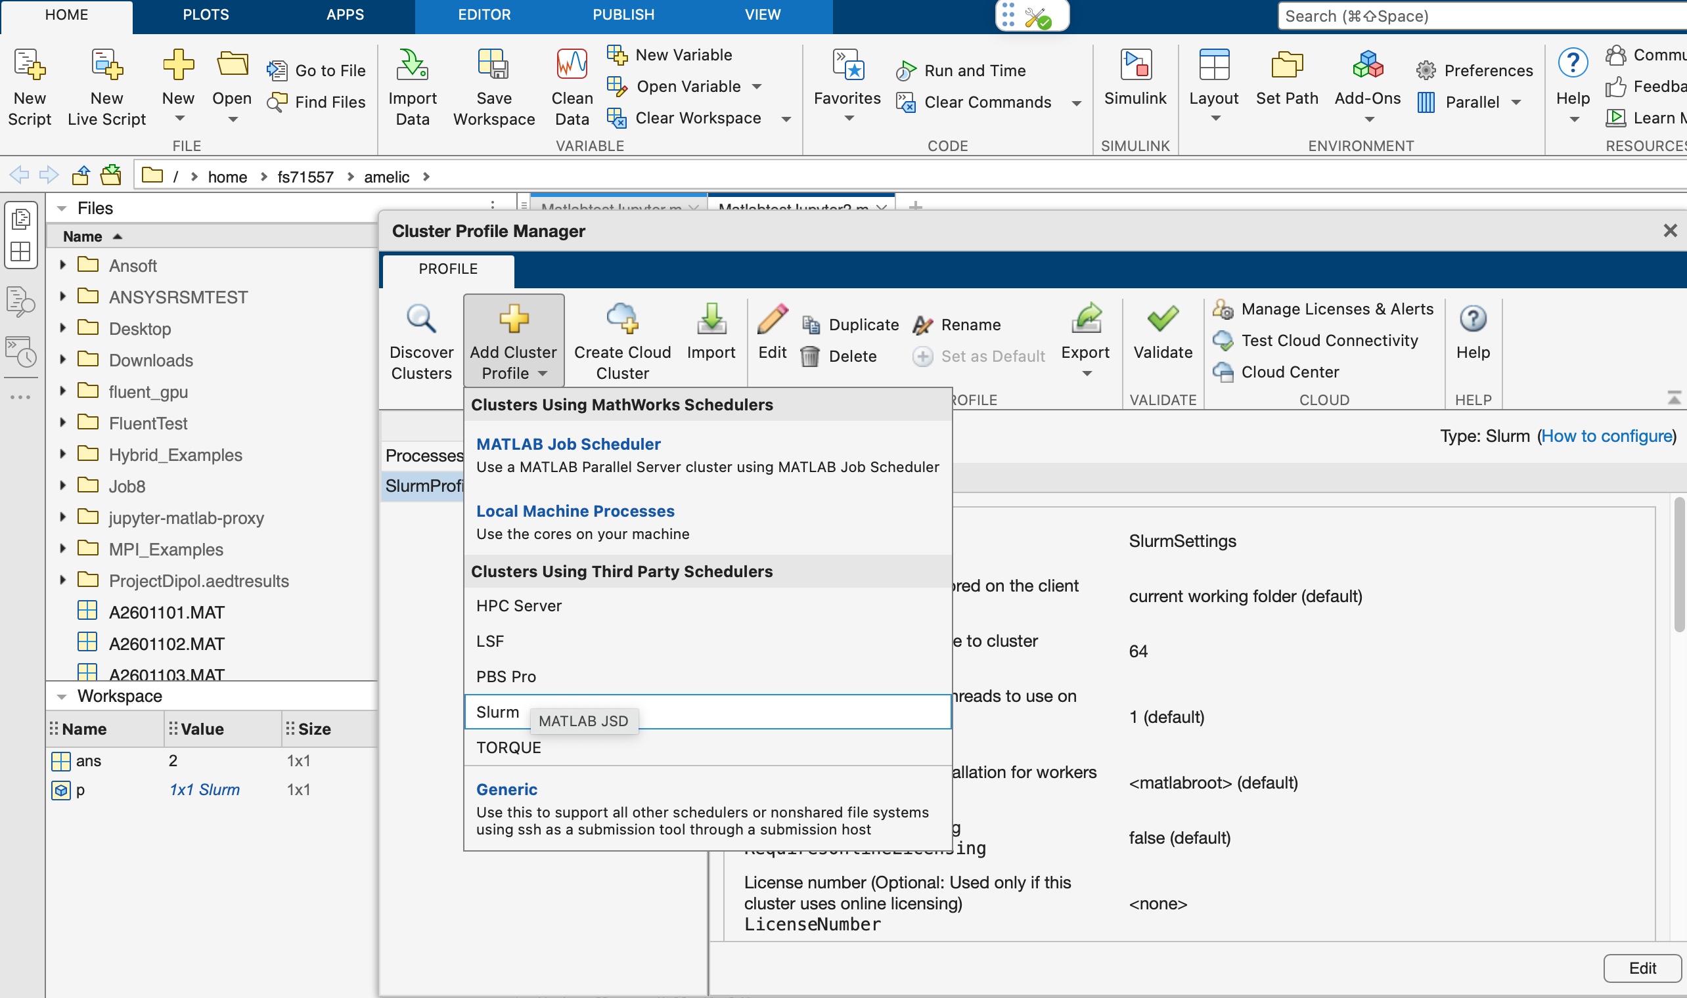
Task: Validate the cluster profile
Action: [x=1162, y=332]
